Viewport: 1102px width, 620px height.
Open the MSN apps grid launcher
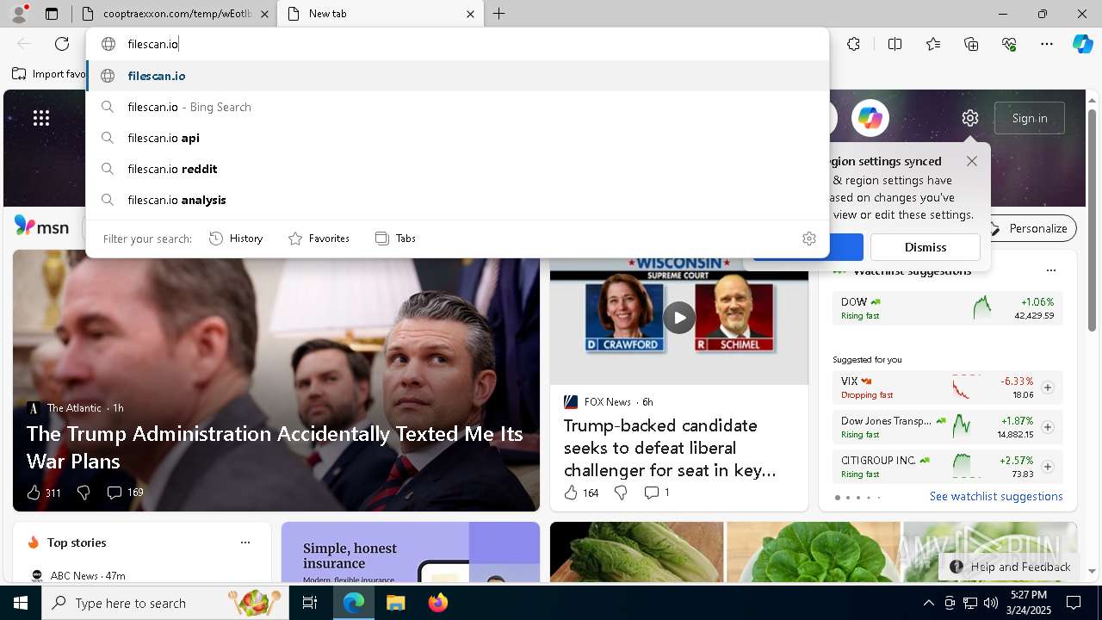tap(41, 118)
